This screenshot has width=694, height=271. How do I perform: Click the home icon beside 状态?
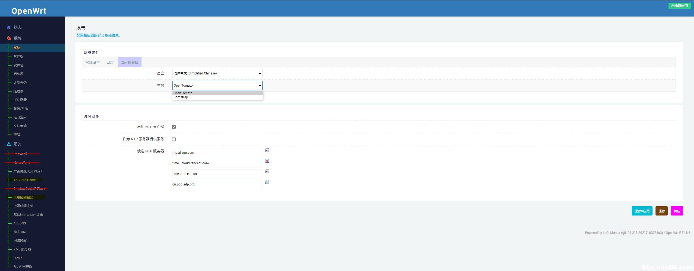9,27
